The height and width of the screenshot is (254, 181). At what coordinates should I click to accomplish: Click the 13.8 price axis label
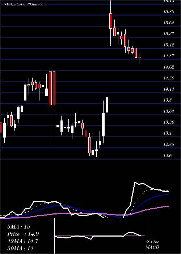167,100
